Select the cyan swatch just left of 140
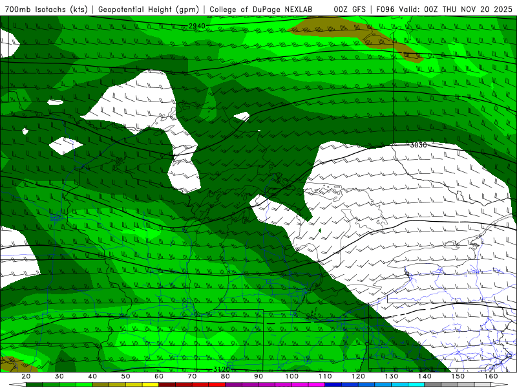The height and width of the screenshot is (388, 517). 416,385
